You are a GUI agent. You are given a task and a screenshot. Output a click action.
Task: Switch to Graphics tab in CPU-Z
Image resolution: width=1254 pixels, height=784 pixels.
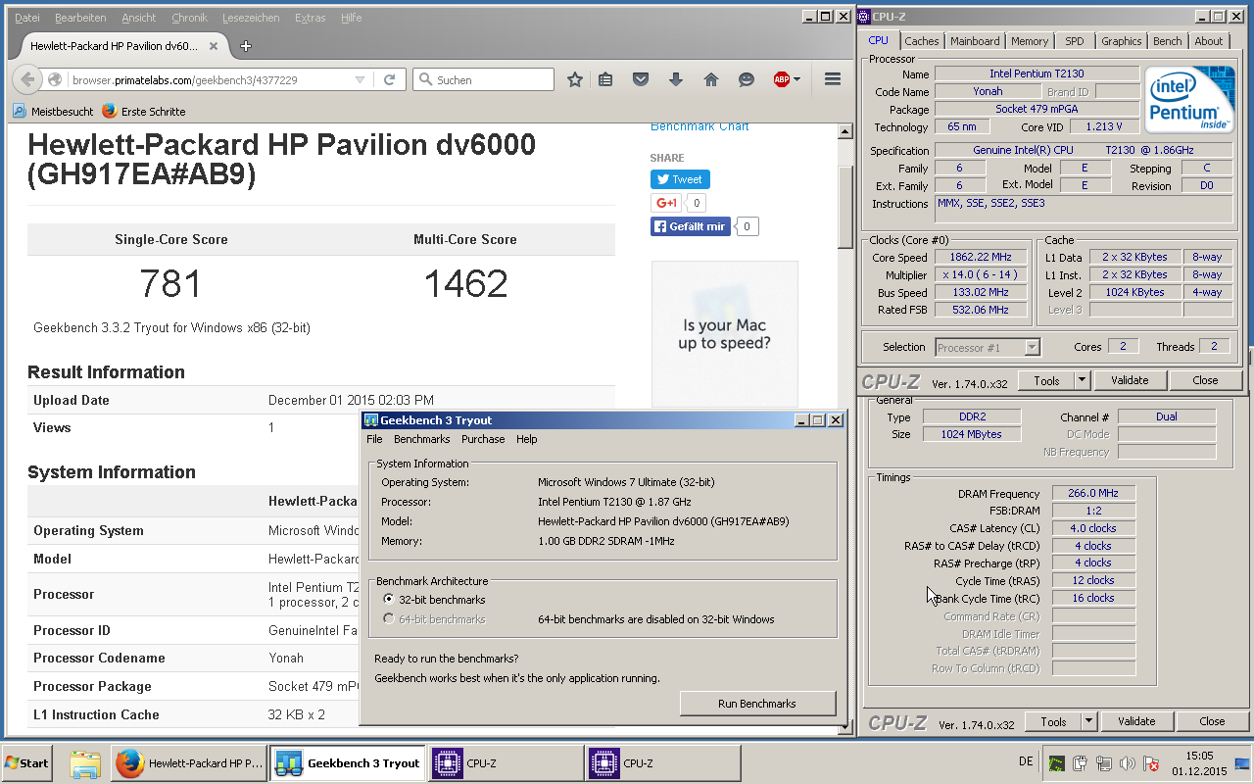(1121, 41)
